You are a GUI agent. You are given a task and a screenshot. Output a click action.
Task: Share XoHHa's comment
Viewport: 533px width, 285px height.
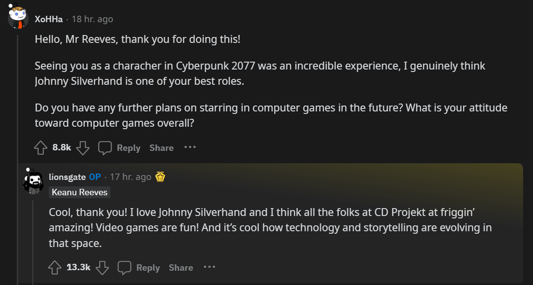click(162, 148)
